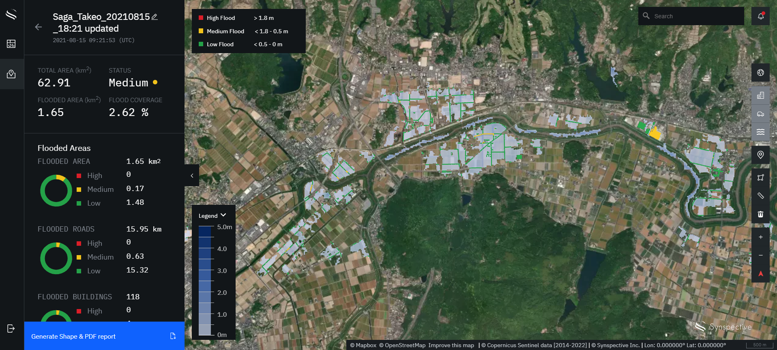Click the yellow Medium Flood legend swatch
This screenshot has height=350, width=777.
(201, 31)
